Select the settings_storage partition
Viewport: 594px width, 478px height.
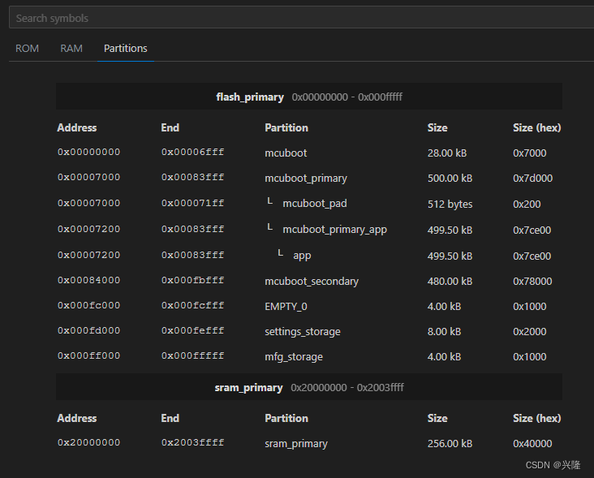303,331
